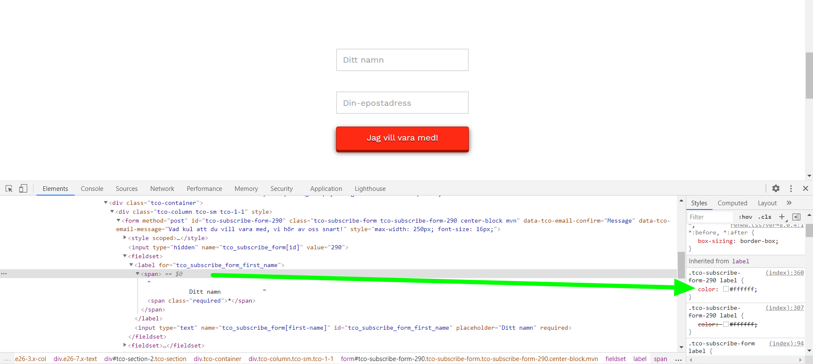This screenshot has height=364, width=813.
Task: Click the 'Din-epostadress' input field
Action: coord(402,103)
